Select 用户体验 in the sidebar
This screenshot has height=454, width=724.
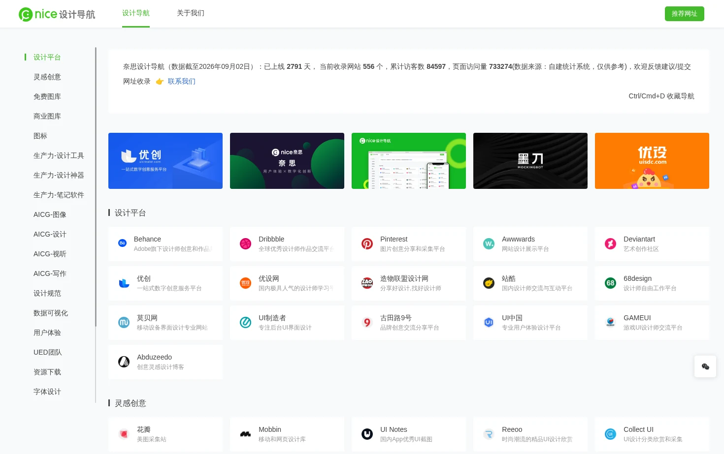click(x=47, y=333)
